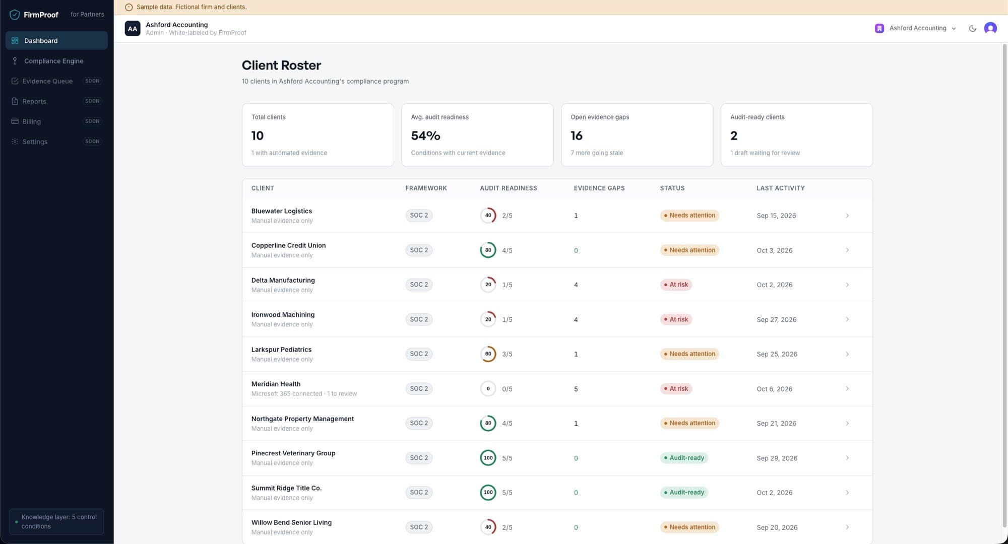Click Bluewater Logistics 40 readiness ring
This screenshot has height=544, width=1008.
point(488,216)
